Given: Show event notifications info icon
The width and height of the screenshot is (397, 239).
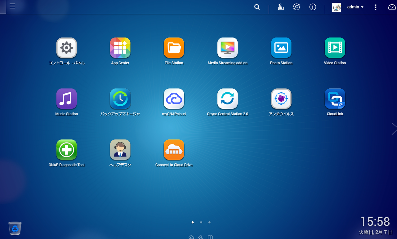Looking at the screenshot, I should tap(313, 7).
